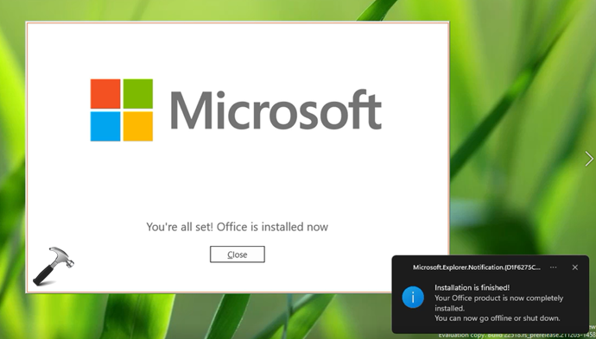
Task: Click the 'Installation is finished!' notification title
Action: pos(472,288)
